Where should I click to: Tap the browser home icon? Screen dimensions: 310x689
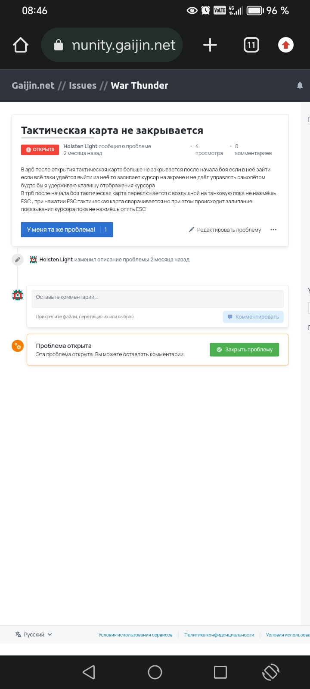point(21,45)
